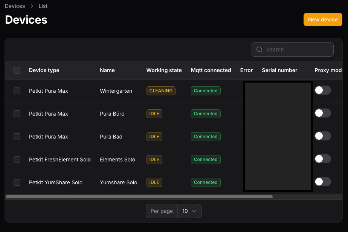
Task: Click the CLEANING badge for Wintergarten
Action: point(161,91)
